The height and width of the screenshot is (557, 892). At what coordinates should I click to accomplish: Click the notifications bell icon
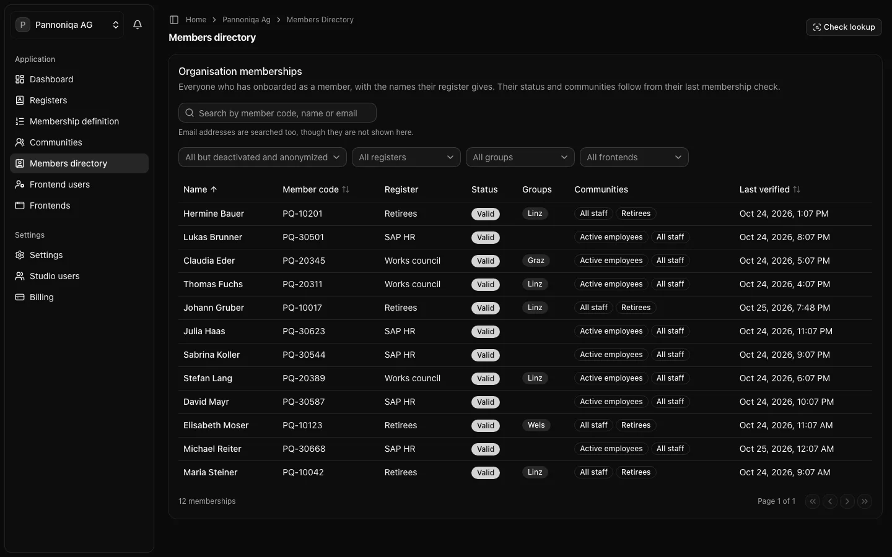(138, 25)
